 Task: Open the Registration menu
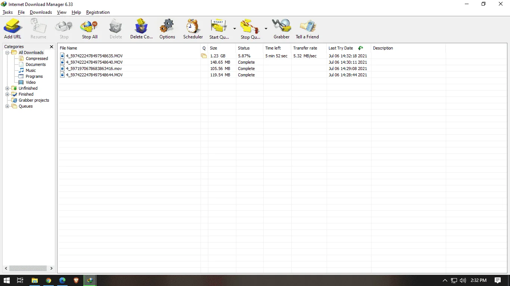click(x=98, y=12)
